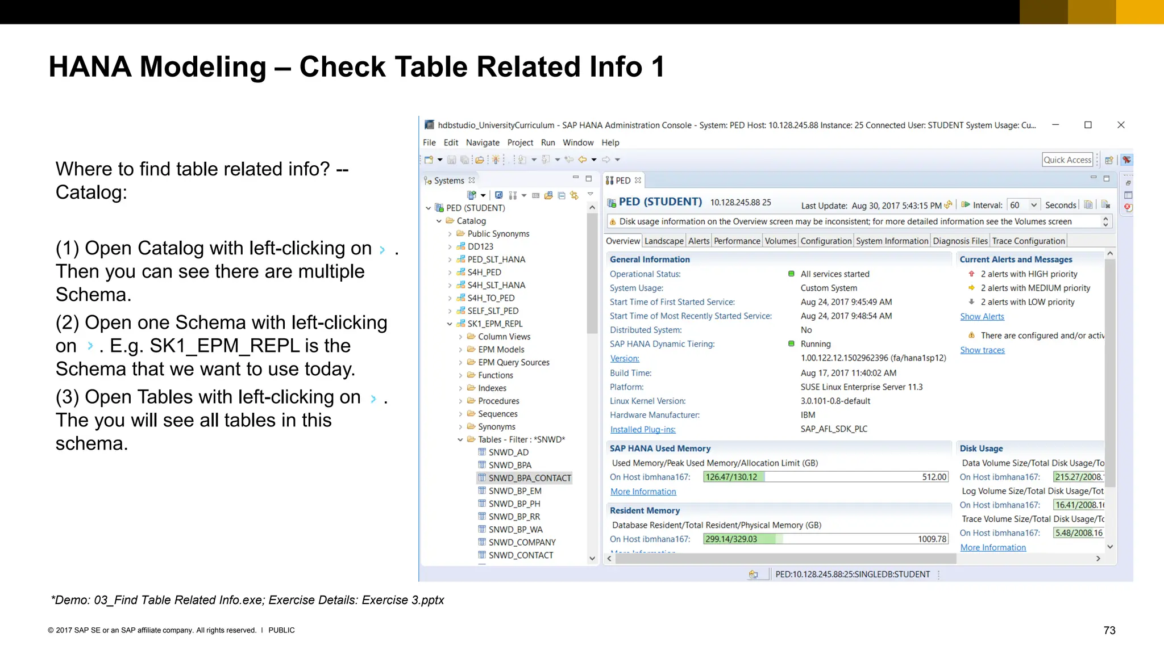Click the monitor icon in the Systems toolbar
Screen dimensions: 1164x654
tap(498, 195)
